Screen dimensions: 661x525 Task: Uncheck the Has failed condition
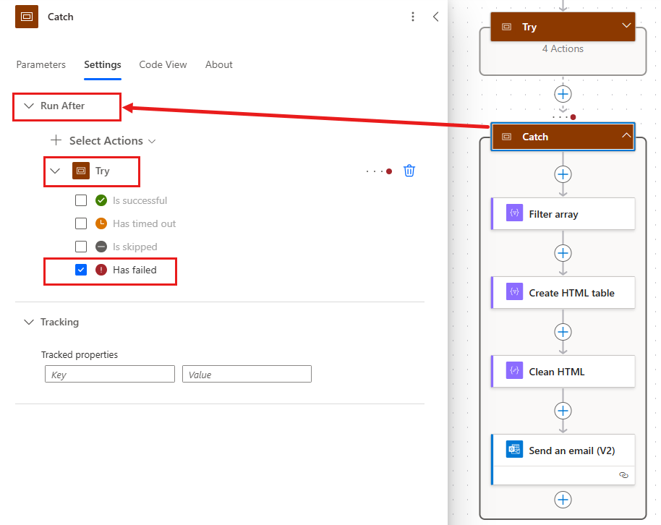80,270
